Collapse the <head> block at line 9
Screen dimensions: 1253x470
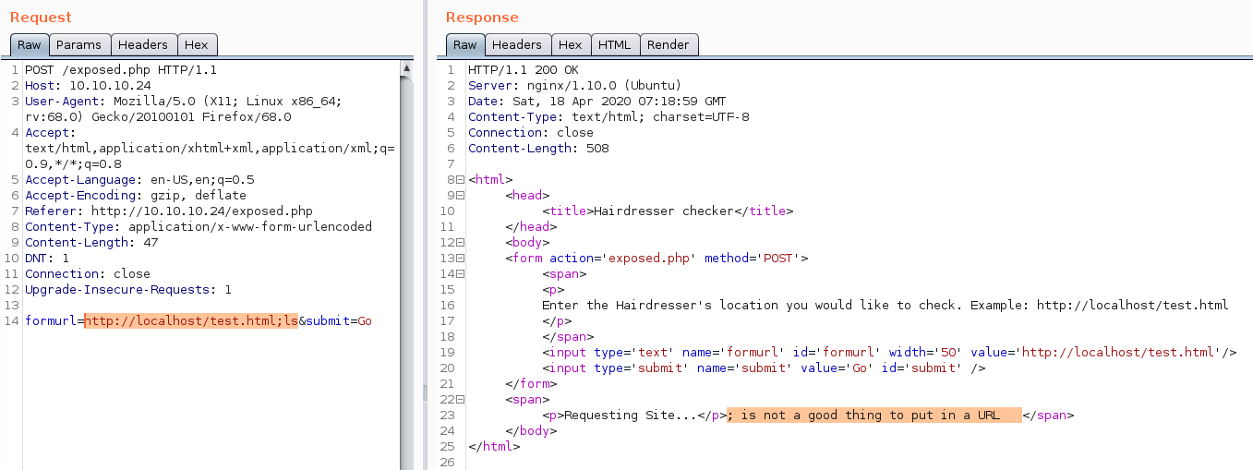tap(459, 195)
